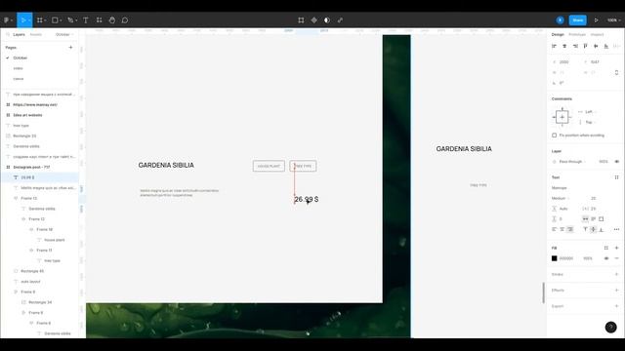Click Align left icon
The width and height of the screenshot is (625, 351).
pos(554,46)
